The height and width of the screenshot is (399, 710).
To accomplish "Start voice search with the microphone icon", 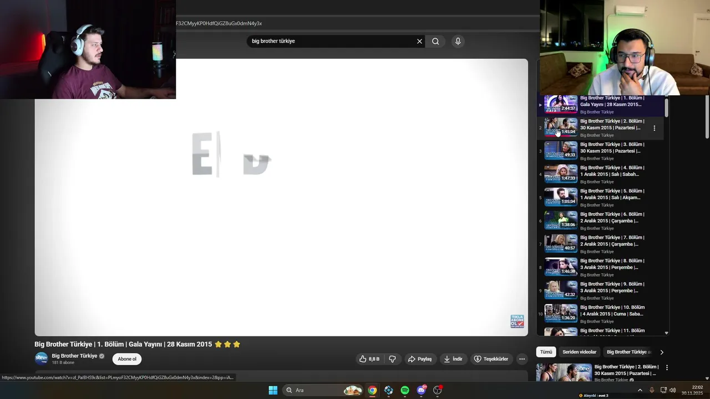I will point(458,41).
